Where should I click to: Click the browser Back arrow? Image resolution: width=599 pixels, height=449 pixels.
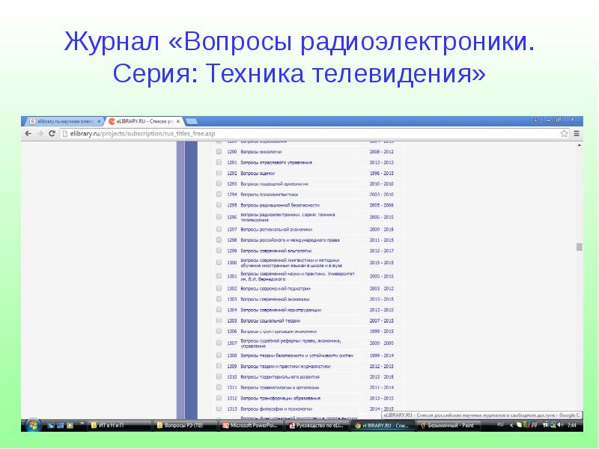pyautogui.click(x=28, y=133)
